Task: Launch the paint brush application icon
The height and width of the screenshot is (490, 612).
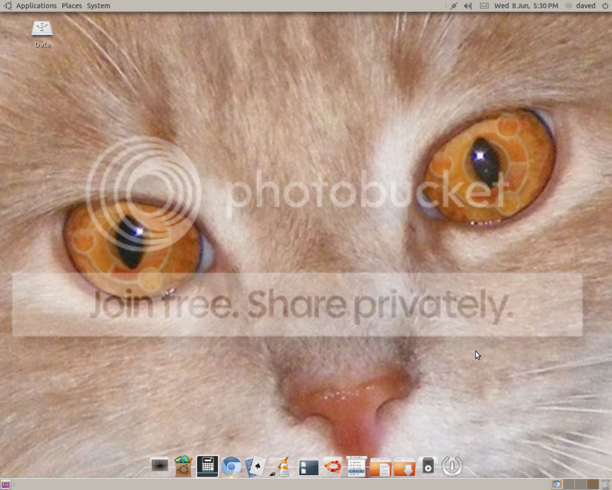Action: pyautogui.click(x=280, y=467)
